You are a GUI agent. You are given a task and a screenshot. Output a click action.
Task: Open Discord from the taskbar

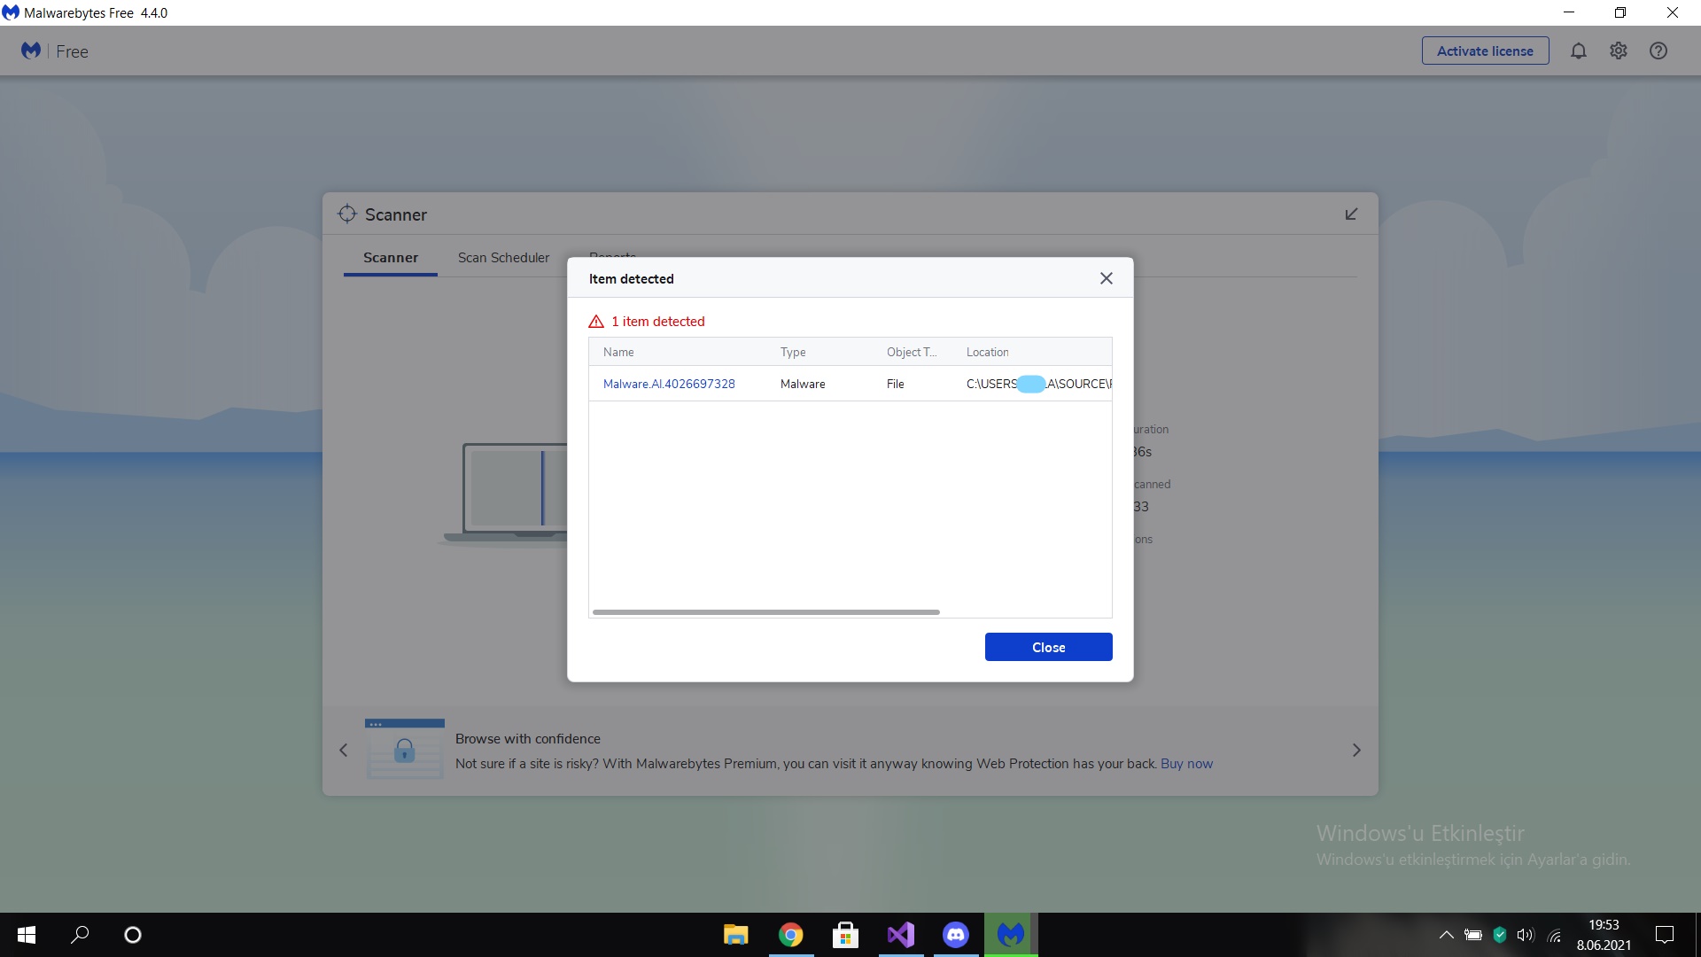pos(955,935)
